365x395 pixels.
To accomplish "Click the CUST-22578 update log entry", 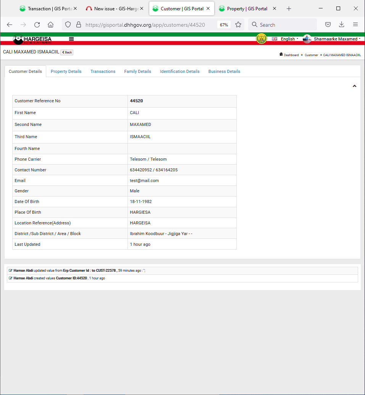I will (x=182, y=271).
